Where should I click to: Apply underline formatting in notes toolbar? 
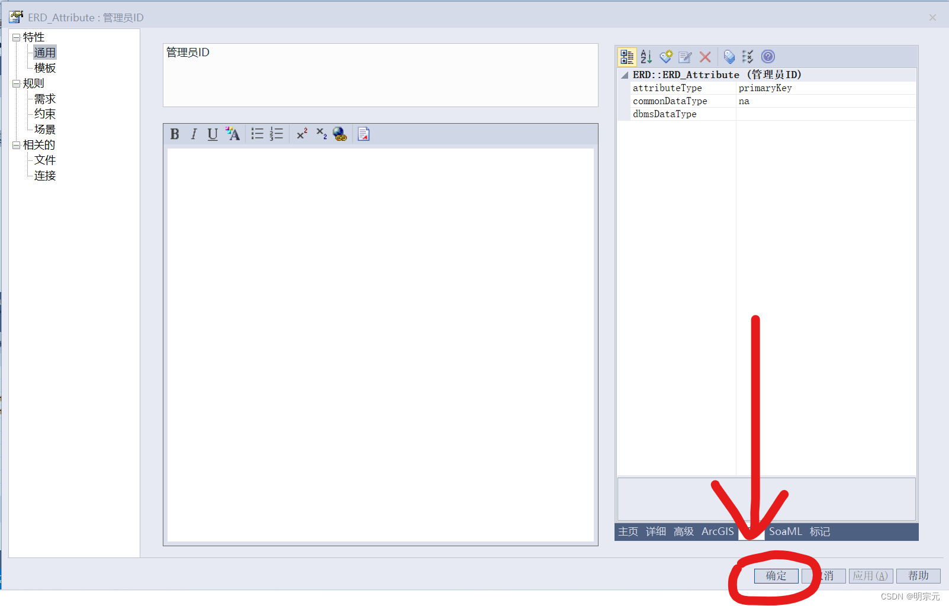(213, 134)
